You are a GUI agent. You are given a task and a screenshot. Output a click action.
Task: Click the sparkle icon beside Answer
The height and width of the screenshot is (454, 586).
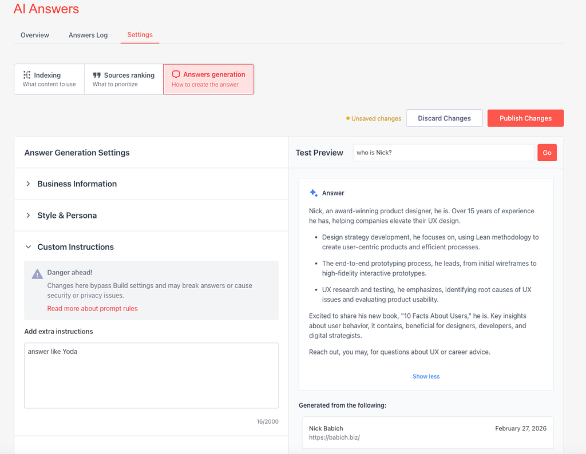tap(314, 193)
